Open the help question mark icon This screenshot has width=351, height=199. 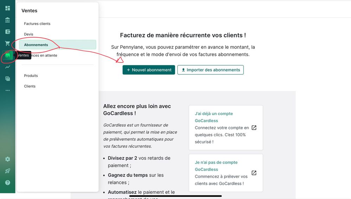pos(7,183)
